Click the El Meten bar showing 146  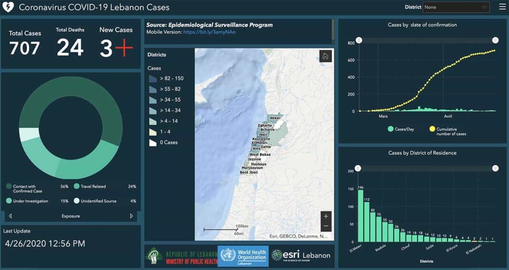(360, 215)
